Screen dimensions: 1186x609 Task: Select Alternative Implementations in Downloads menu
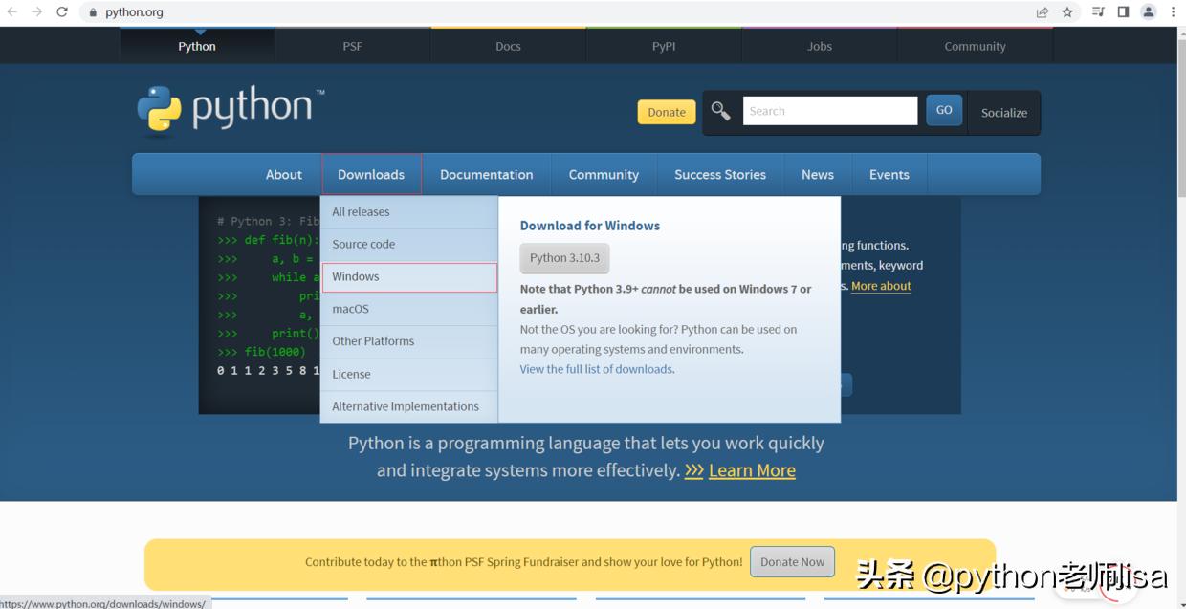tap(409, 406)
